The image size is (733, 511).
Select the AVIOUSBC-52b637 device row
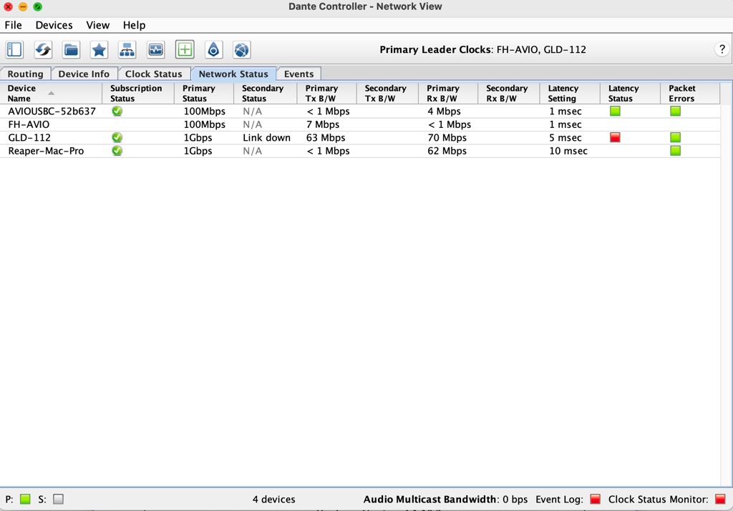point(360,111)
